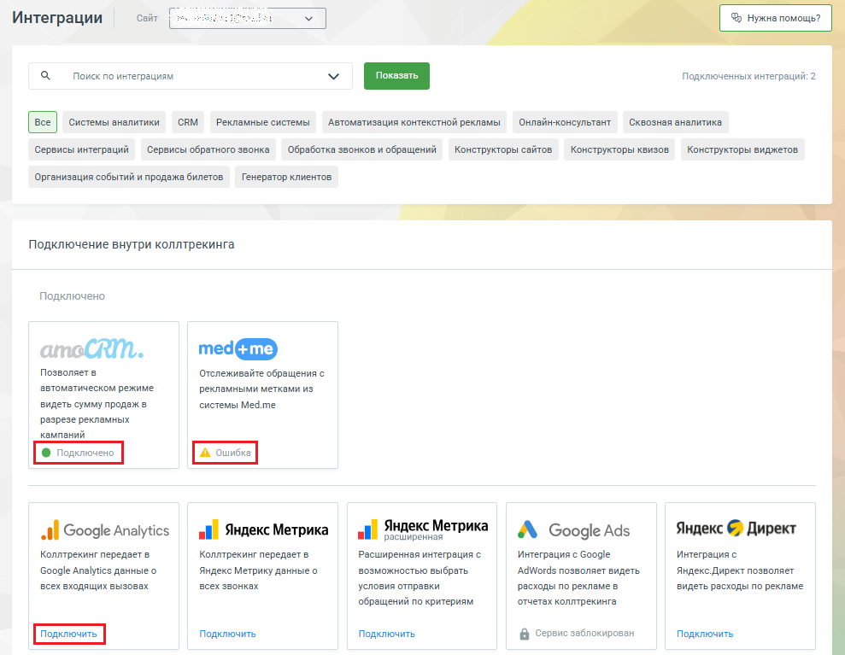The height and width of the screenshot is (655, 845).
Task: Click the lock icon by Сервис заблокирован
Action: pyautogui.click(x=524, y=634)
